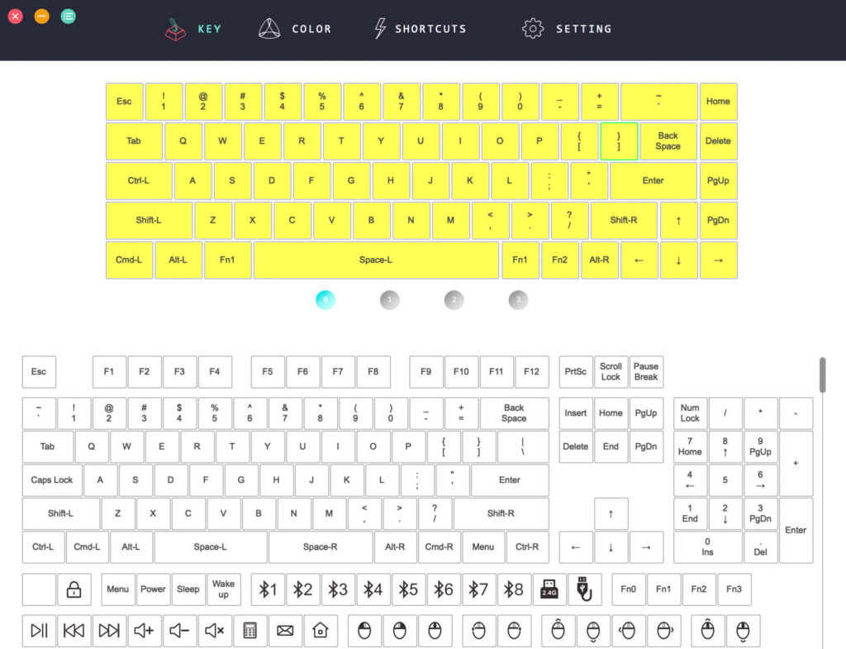
Task: Select the mail envelope key icon
Action: pos(285,630)
